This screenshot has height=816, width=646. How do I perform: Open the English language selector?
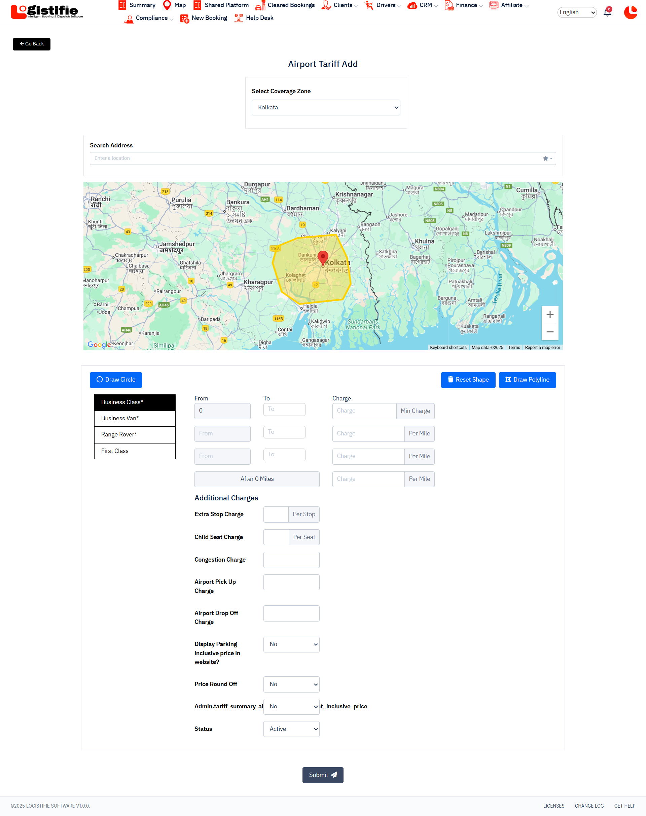tap(576, 12)
